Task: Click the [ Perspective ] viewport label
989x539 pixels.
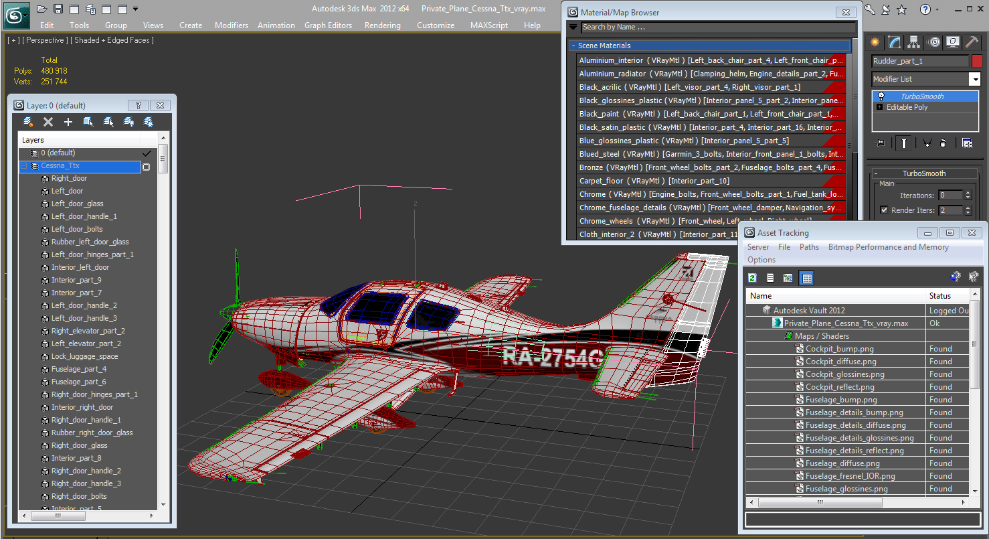Action: [x=46, y=40]
